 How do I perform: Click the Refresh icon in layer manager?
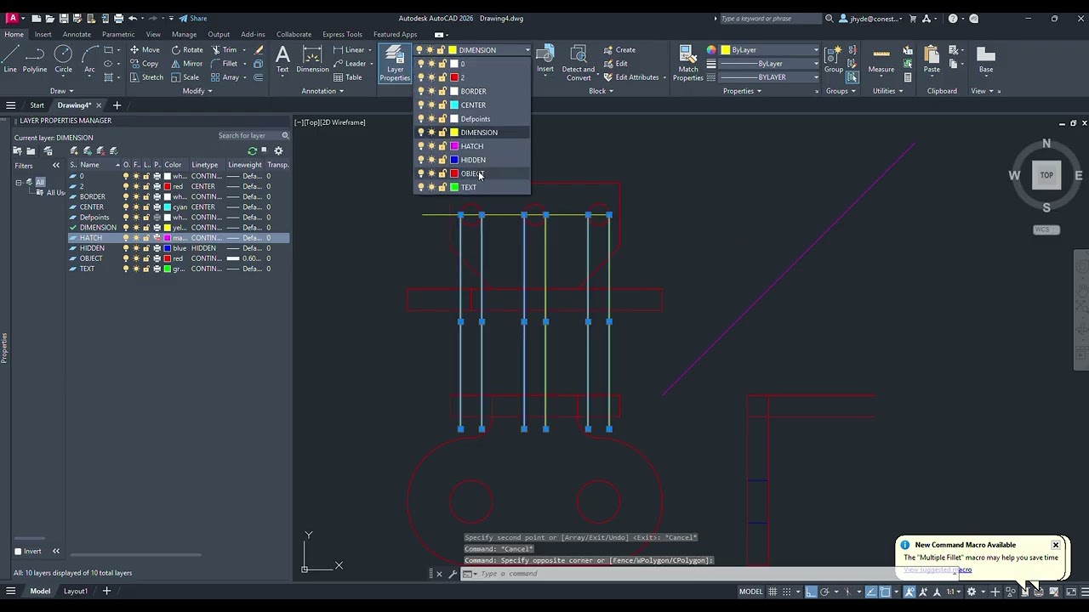252,151
